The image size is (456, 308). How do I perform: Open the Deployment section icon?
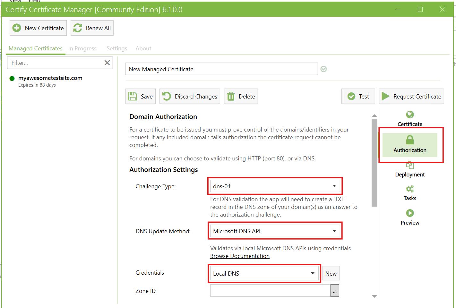[410, 165]
